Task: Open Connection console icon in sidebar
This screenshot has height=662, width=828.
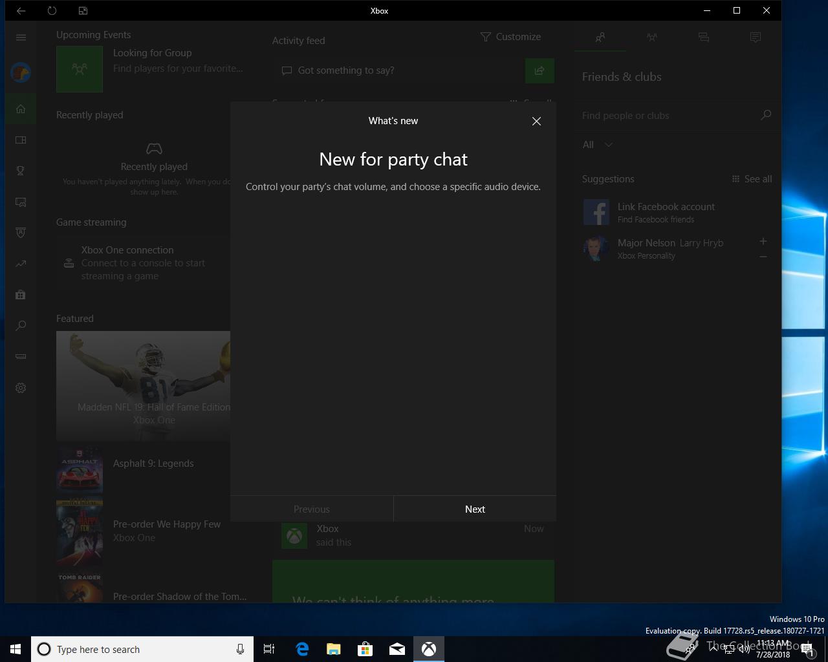Action: [x=21, y=356]
